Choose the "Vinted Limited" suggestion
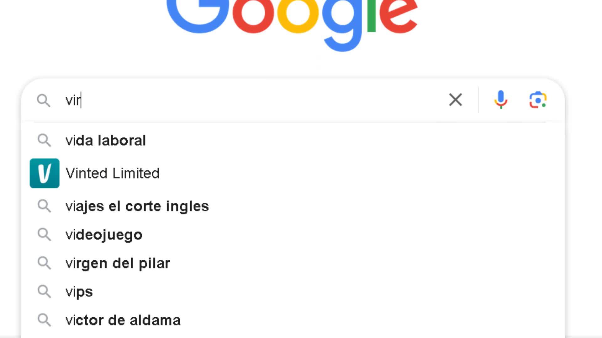This screenshot has height=338, width=602. coord(113,173)
